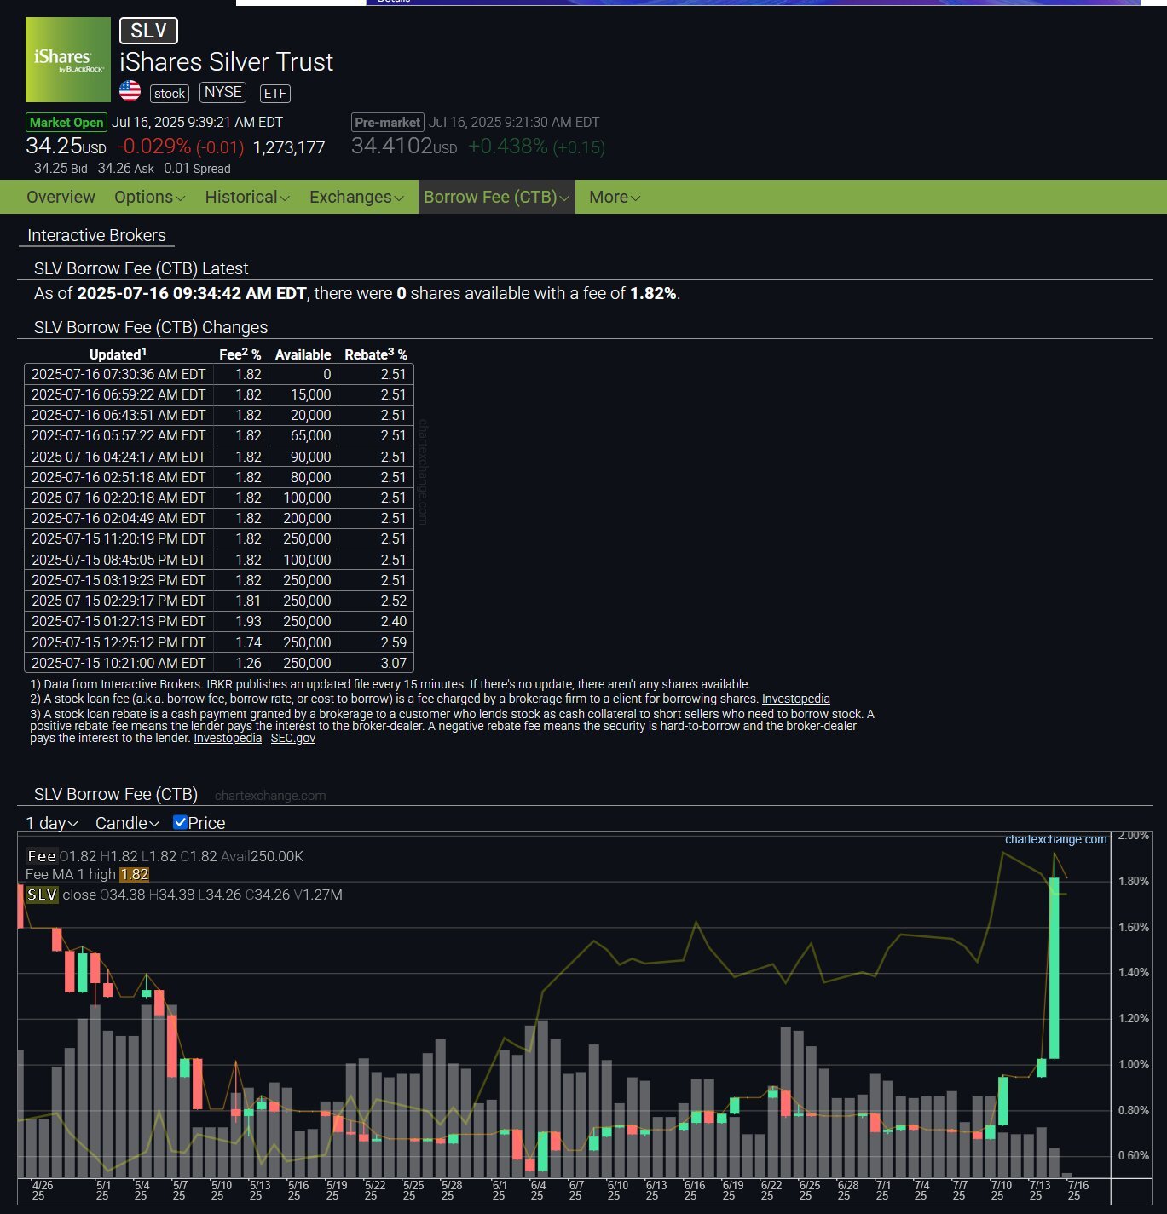Click the Market Open status badge
The width and height of the screenshot is (1167, 1214).
click(66, 123)
